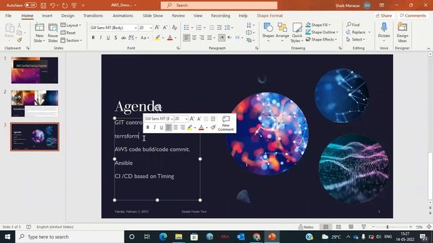
Task: Open the Animations tab
Action: (x=123, y=16)
